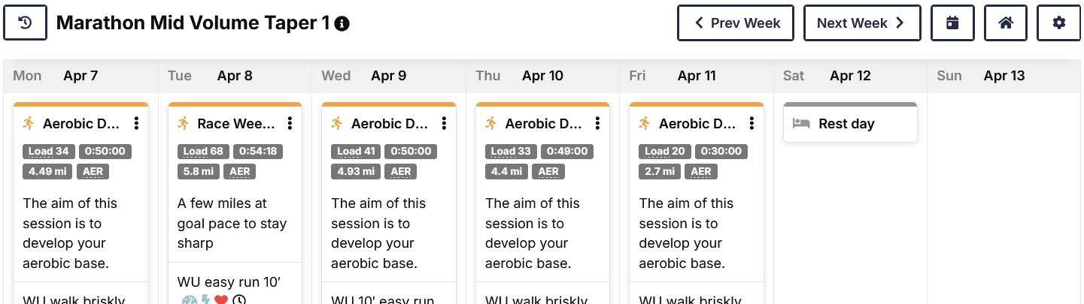Open the calendar date picker

(x=952, y=23)
